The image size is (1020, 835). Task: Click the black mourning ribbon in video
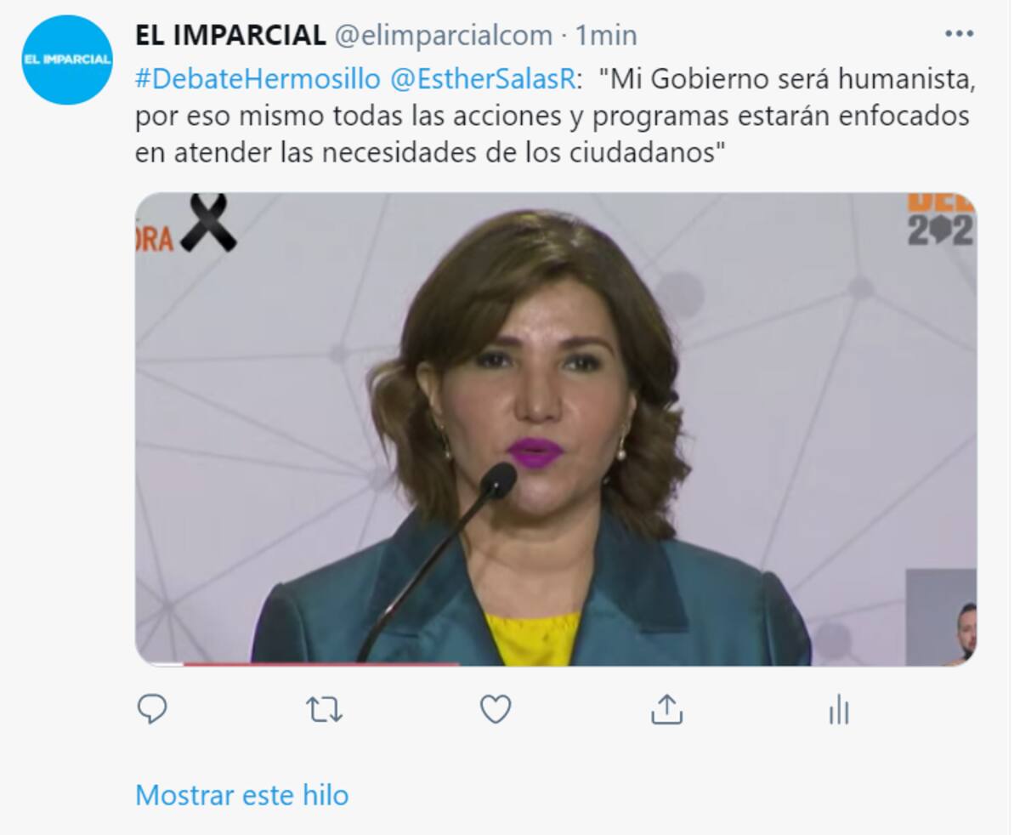[208, 223]
